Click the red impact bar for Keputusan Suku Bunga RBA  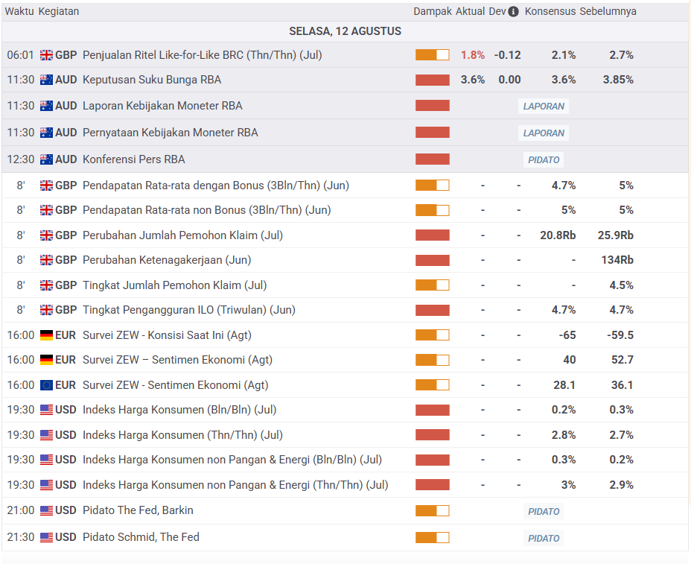(432, 80)
